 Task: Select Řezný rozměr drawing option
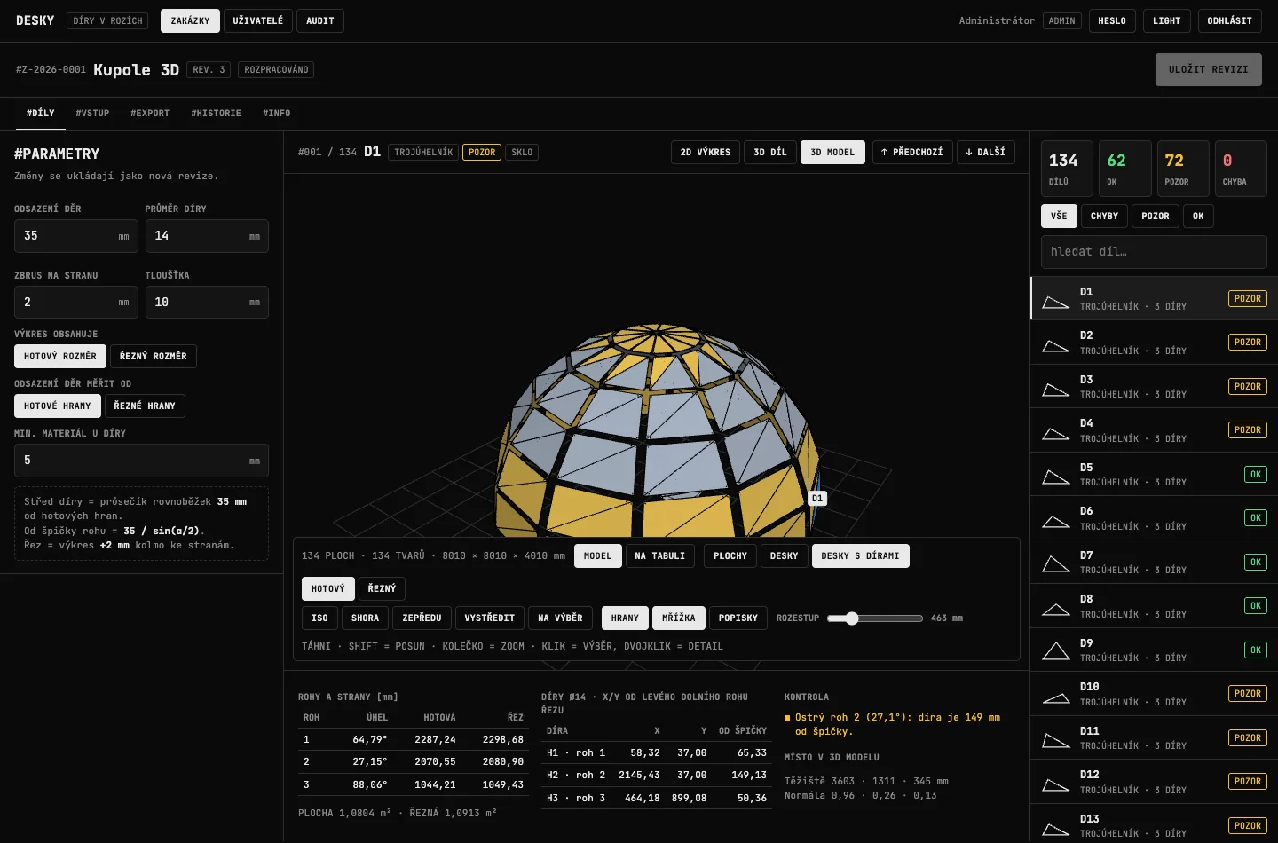pyautogui.click(x=154, y=356)
